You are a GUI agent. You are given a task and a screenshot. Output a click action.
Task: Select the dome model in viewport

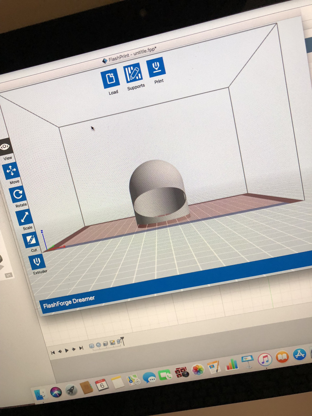click(159, 193)
